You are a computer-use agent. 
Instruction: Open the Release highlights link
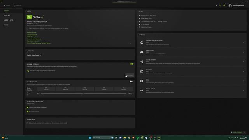click(32, 32)
